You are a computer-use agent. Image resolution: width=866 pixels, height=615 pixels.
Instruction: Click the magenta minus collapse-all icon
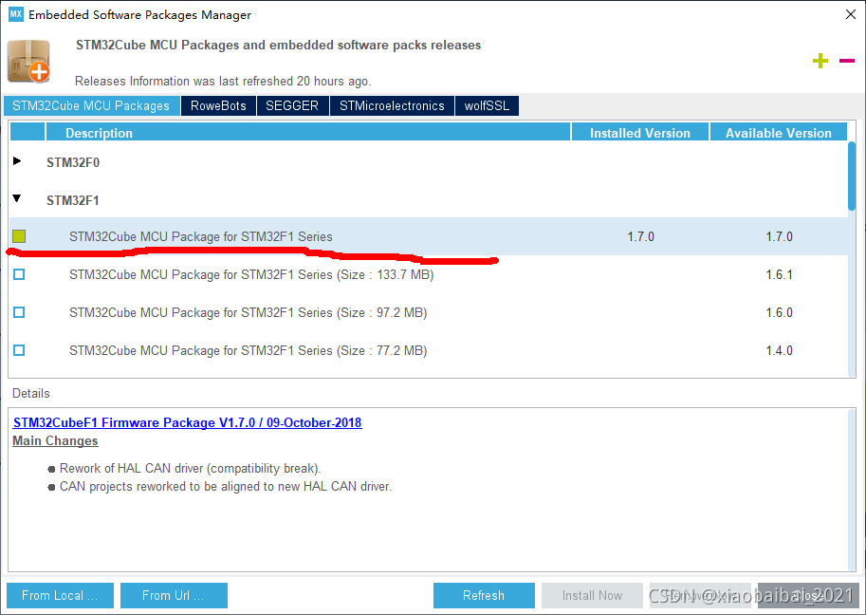pos(847,61)
